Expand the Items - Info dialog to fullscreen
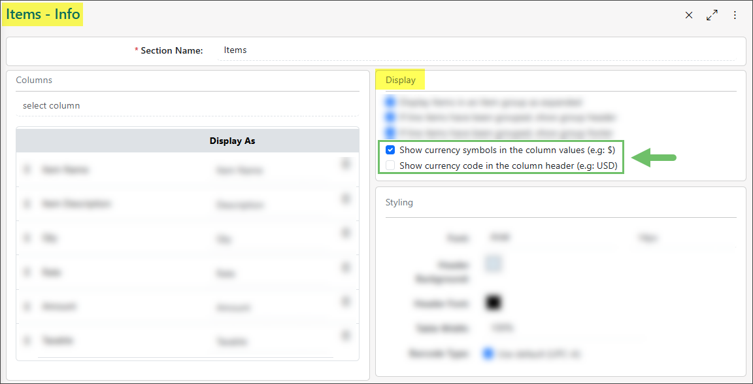 point(712,14)
